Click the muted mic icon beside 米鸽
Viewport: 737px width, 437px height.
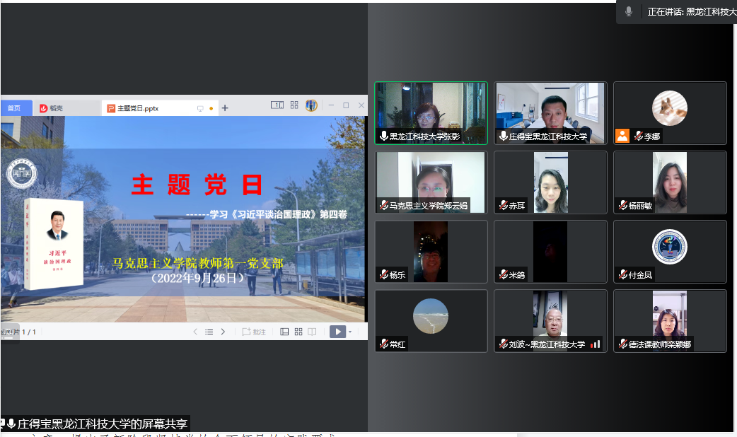[504, 274]
